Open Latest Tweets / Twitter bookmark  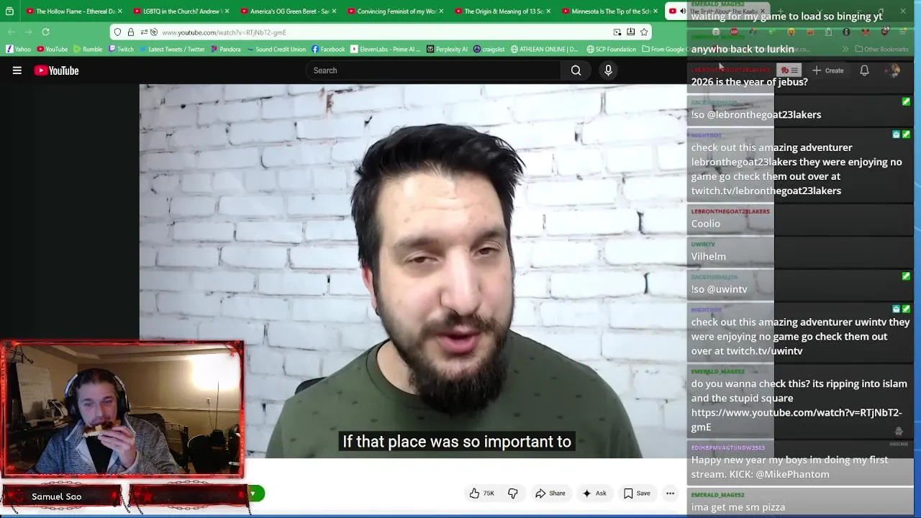pyautogui.click(x=172, y=50)
